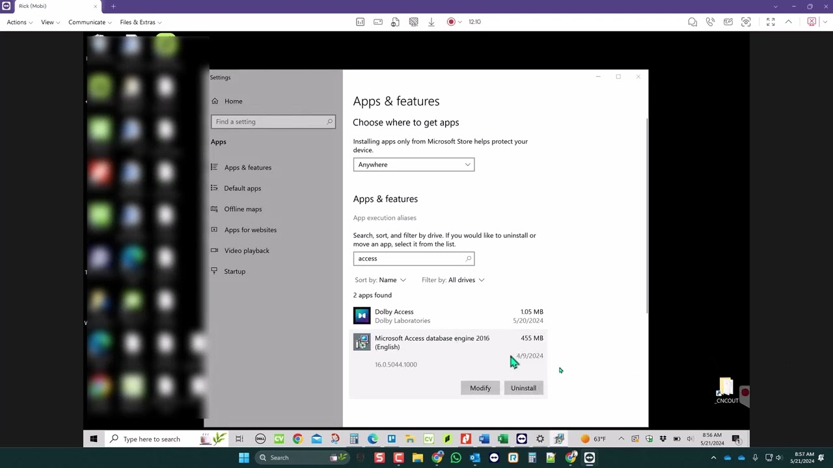Image resolution: width=833 pixels, height=468 pixels.
Task: Open the Files & Extras menu
Action: point(141,22)
